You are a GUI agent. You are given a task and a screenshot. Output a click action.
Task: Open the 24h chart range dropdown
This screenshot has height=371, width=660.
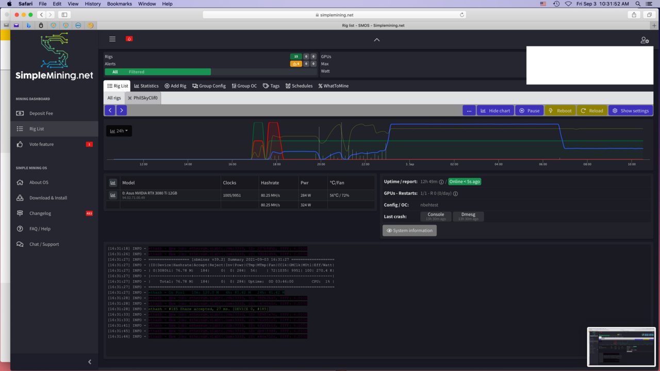point(119,131)
